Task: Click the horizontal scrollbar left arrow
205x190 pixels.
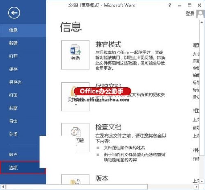Action: coord(3,187)
